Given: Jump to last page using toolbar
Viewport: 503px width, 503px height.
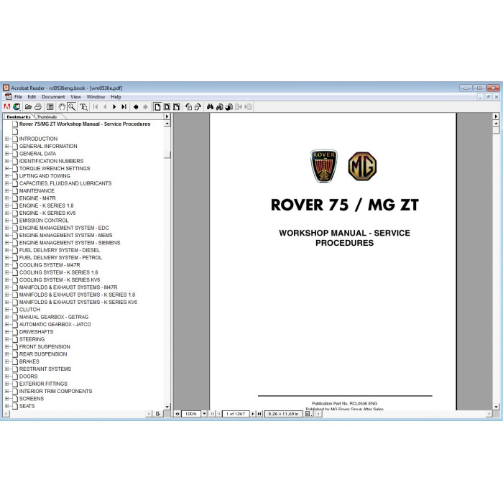Looking at the screenshot, I should 124,107.
